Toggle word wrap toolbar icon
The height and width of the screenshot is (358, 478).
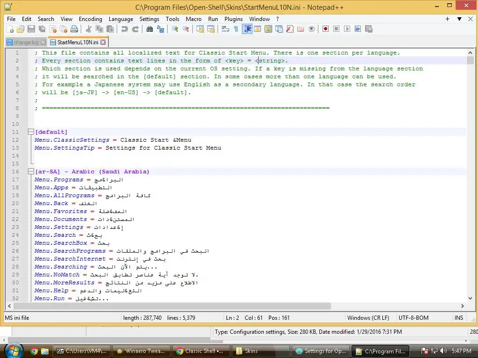coord(225,29)
